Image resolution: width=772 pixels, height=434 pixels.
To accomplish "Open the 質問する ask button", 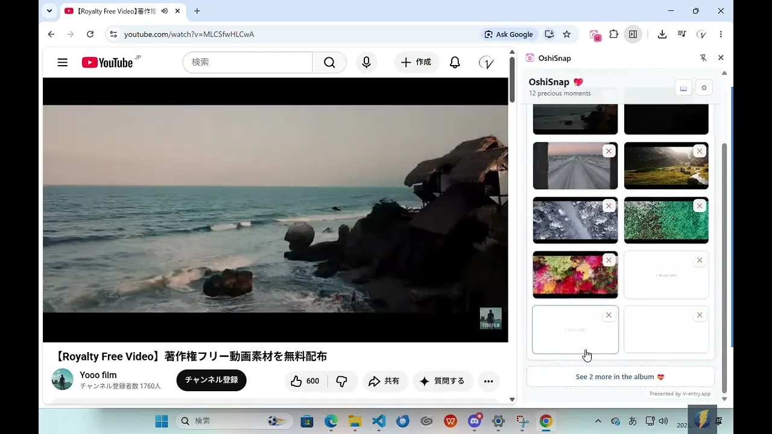I will tap(442, 381).
